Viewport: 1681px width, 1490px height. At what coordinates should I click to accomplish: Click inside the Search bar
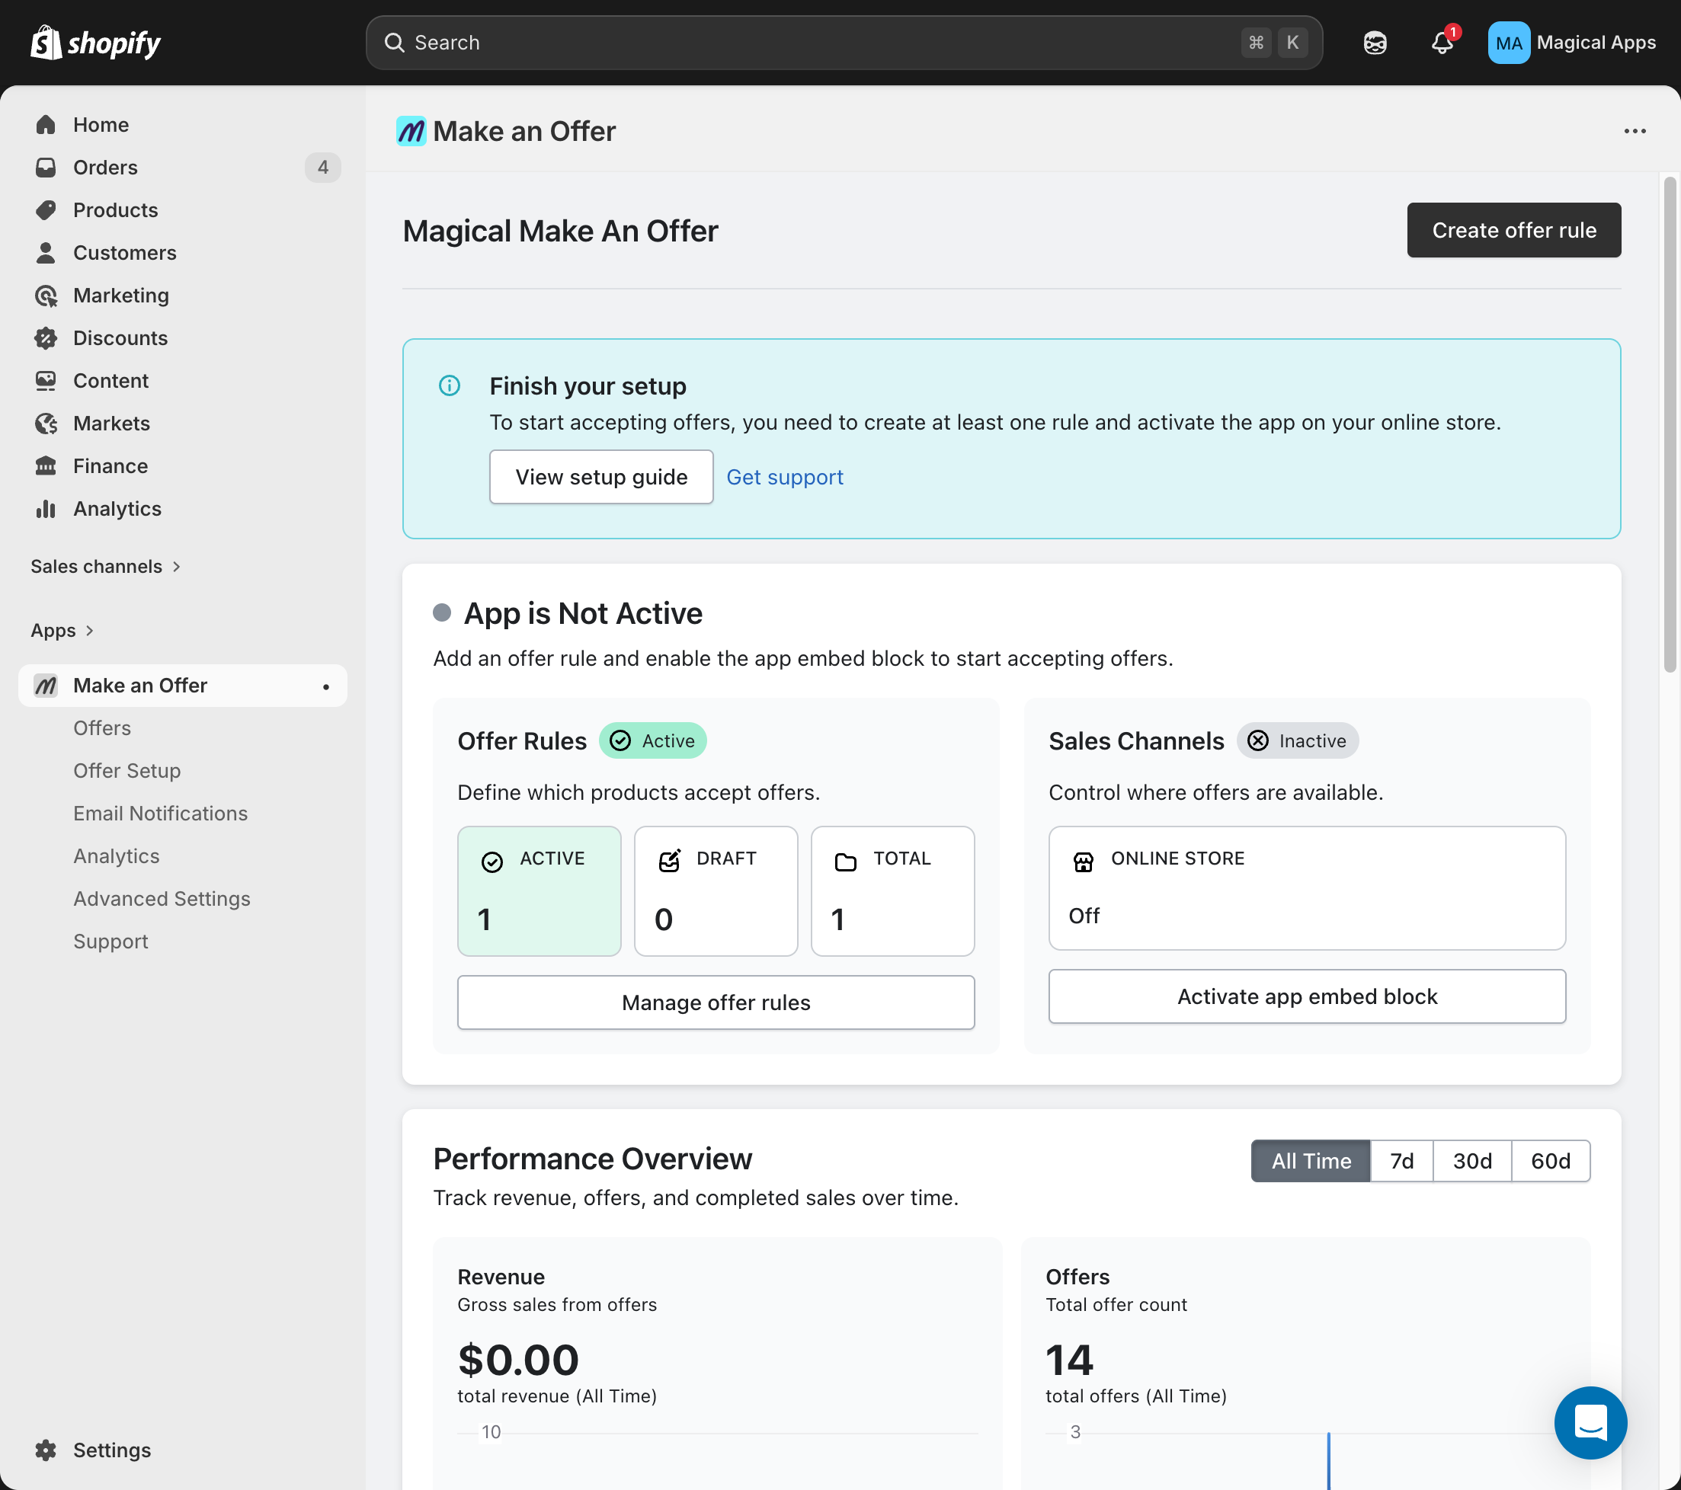(822, 42)
